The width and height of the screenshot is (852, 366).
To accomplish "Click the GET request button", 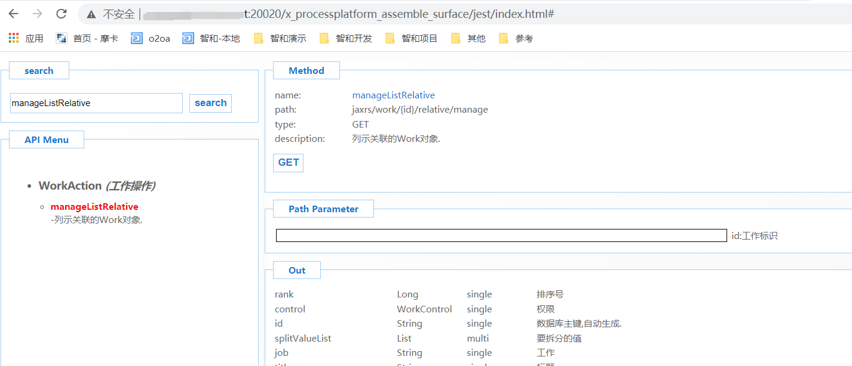I will tap(288, 163).
